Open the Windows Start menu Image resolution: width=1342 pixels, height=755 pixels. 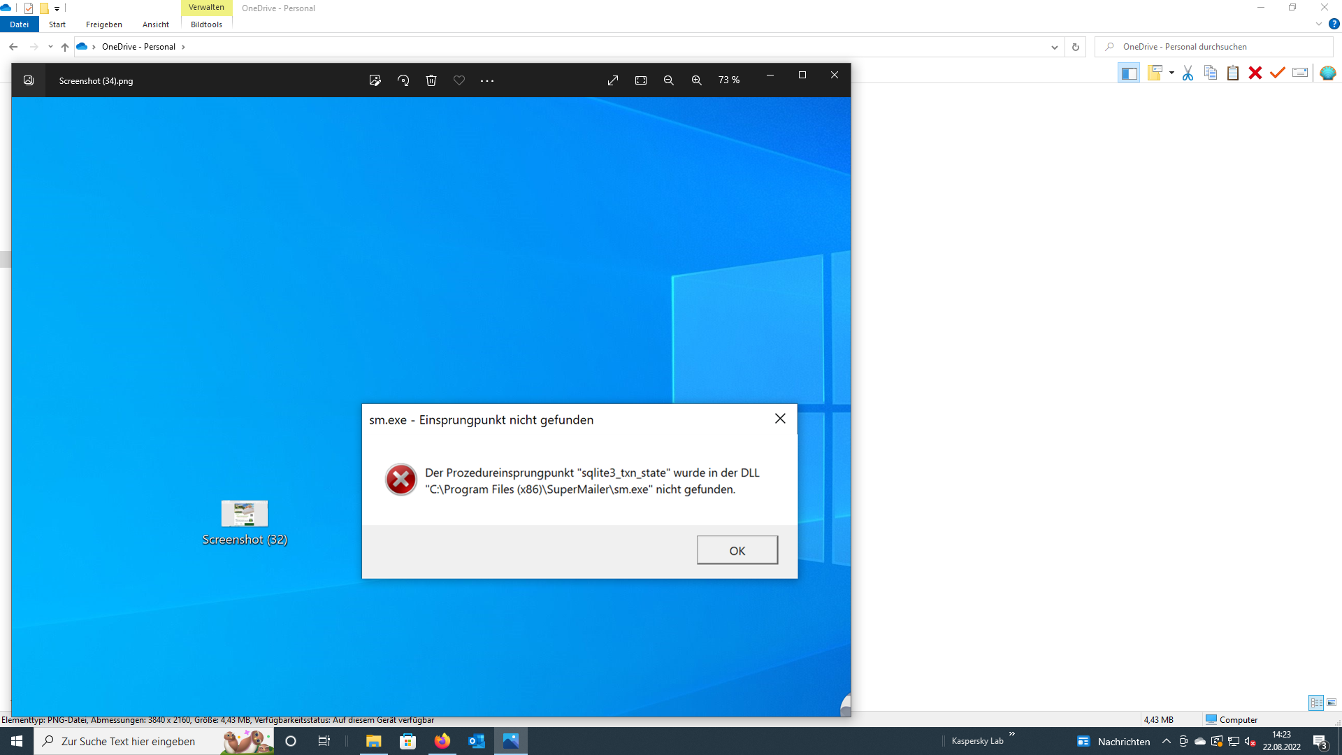pyautogui.click(x=17, y=741)
